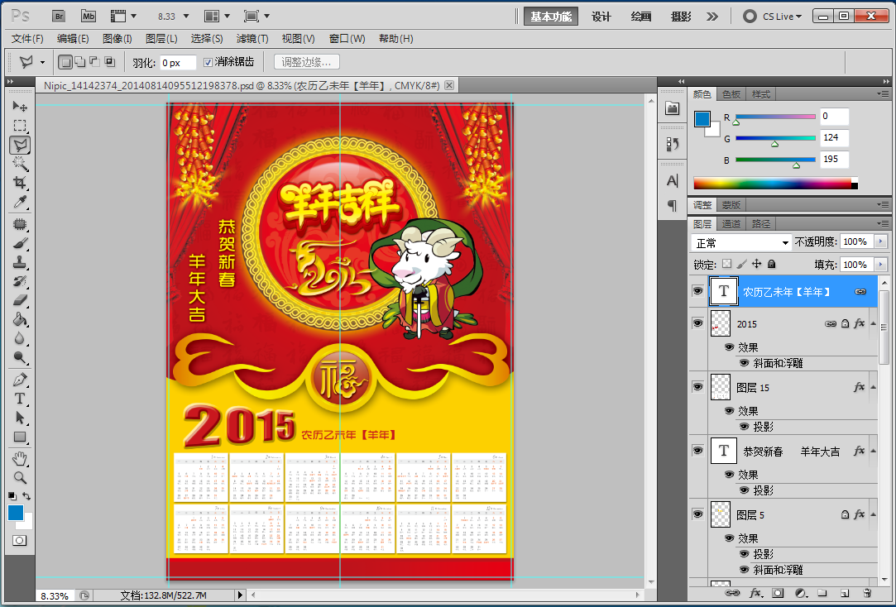Screen dimensions: 896x607
Task: Collapse effects of 图层 15
Action: (x=873, y=387)
